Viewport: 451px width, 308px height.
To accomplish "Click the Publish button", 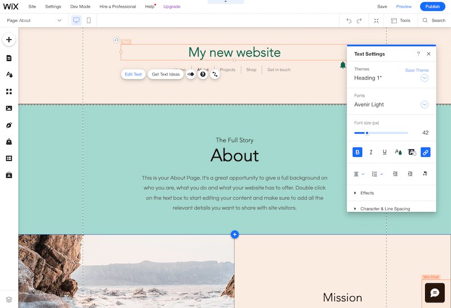I will (x=432, y=7).
